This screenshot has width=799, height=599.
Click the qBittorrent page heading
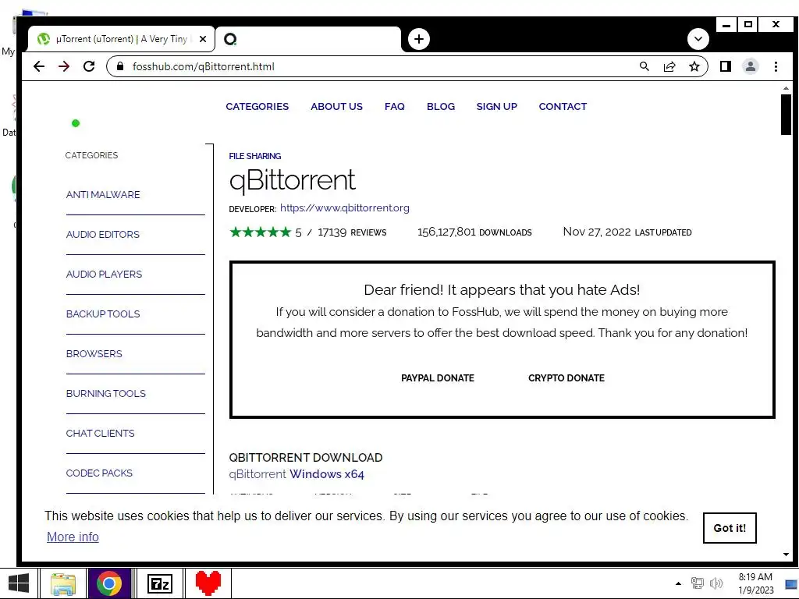(292, 180)
